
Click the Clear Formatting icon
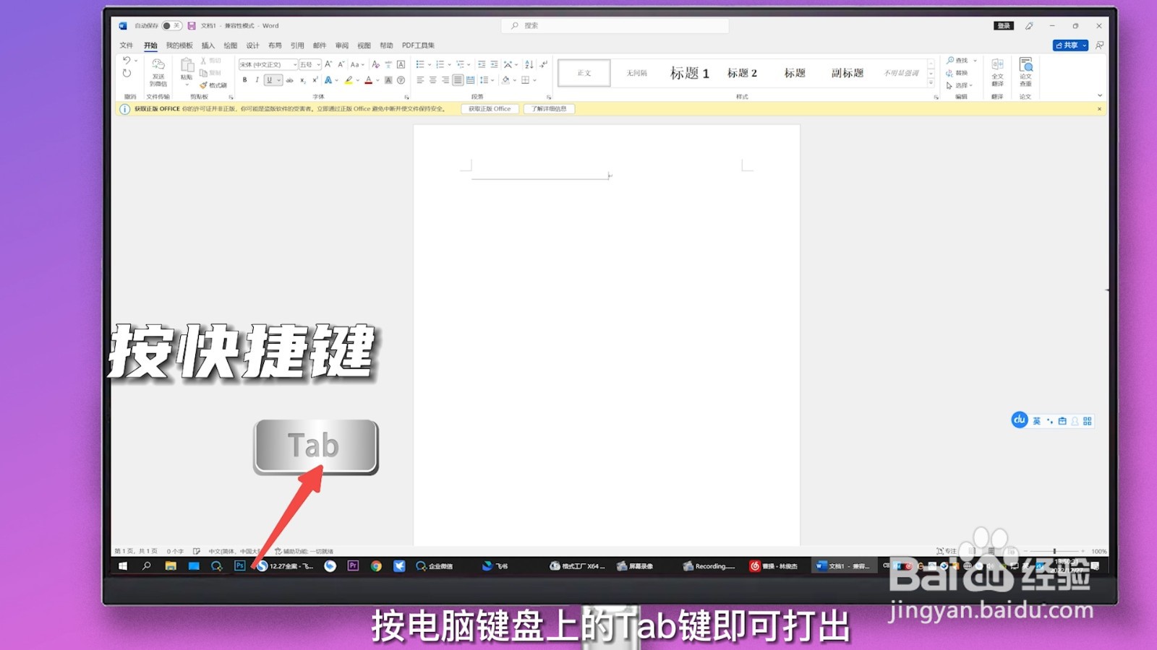click(375, 64)
